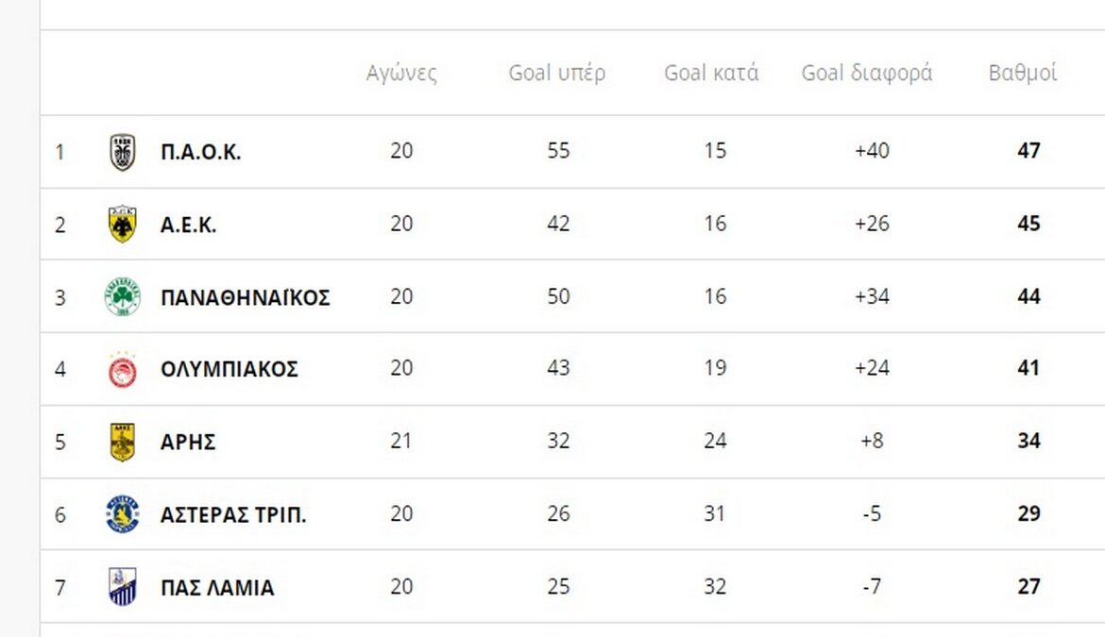Open the Π.Α.Ο.Κ. team name link
1105x637 pixels.
click(x=201, y=152)
